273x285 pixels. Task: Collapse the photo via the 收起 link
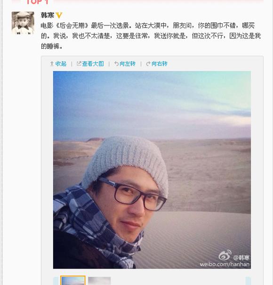(61, 64)
